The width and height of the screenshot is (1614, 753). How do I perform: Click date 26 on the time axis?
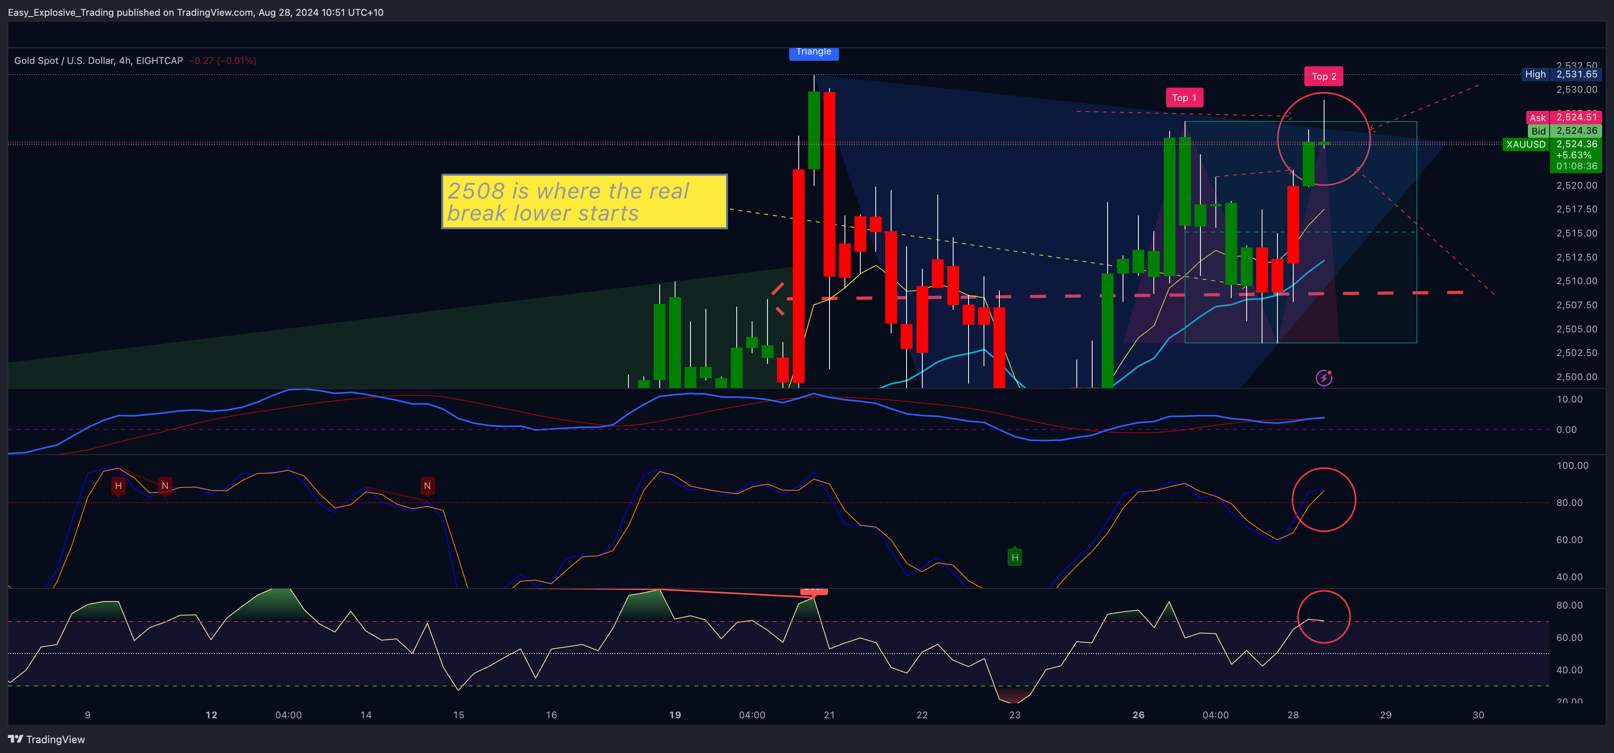coord(1138,715)
